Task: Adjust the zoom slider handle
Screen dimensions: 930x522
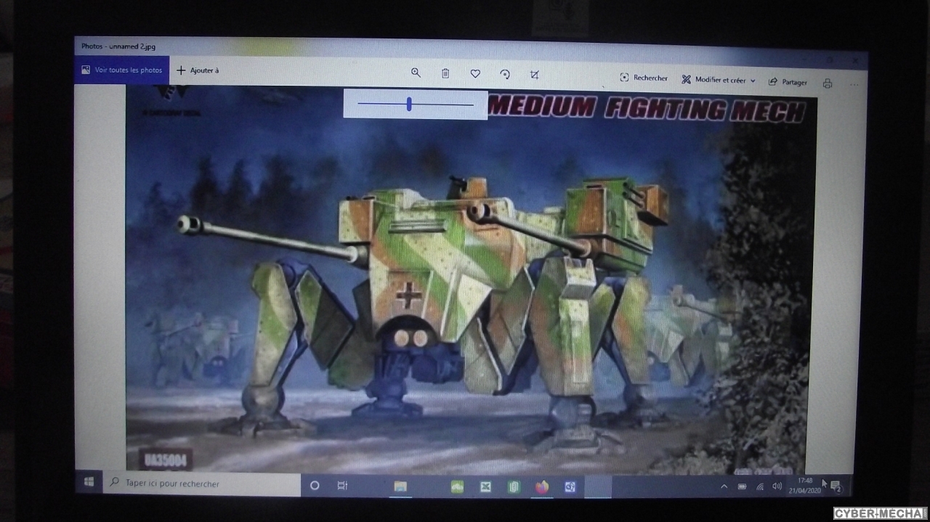Action: [x=409, y=105]
